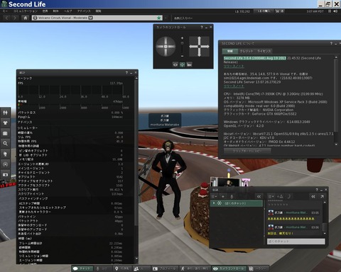Collapse the conversation list with double arrows

tap(259, 196)
